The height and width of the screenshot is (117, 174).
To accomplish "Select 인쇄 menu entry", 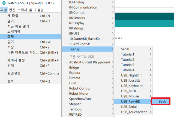I will (31, 65).
